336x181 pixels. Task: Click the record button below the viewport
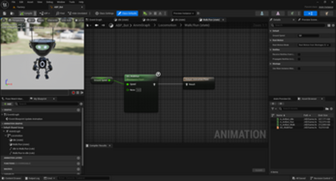pos(73,92)
